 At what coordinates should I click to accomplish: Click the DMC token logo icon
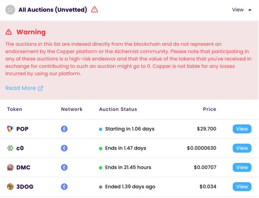(x=10, y=167)
